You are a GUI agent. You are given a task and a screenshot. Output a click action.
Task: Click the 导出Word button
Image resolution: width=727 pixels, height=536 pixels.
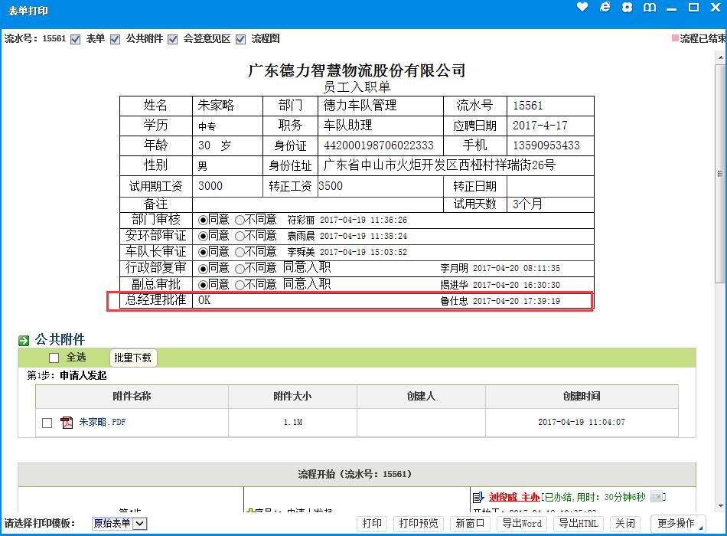coord(522,524)
